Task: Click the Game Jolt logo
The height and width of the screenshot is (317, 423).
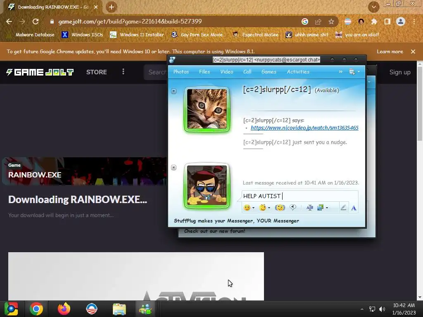Action: pos(40,72)
